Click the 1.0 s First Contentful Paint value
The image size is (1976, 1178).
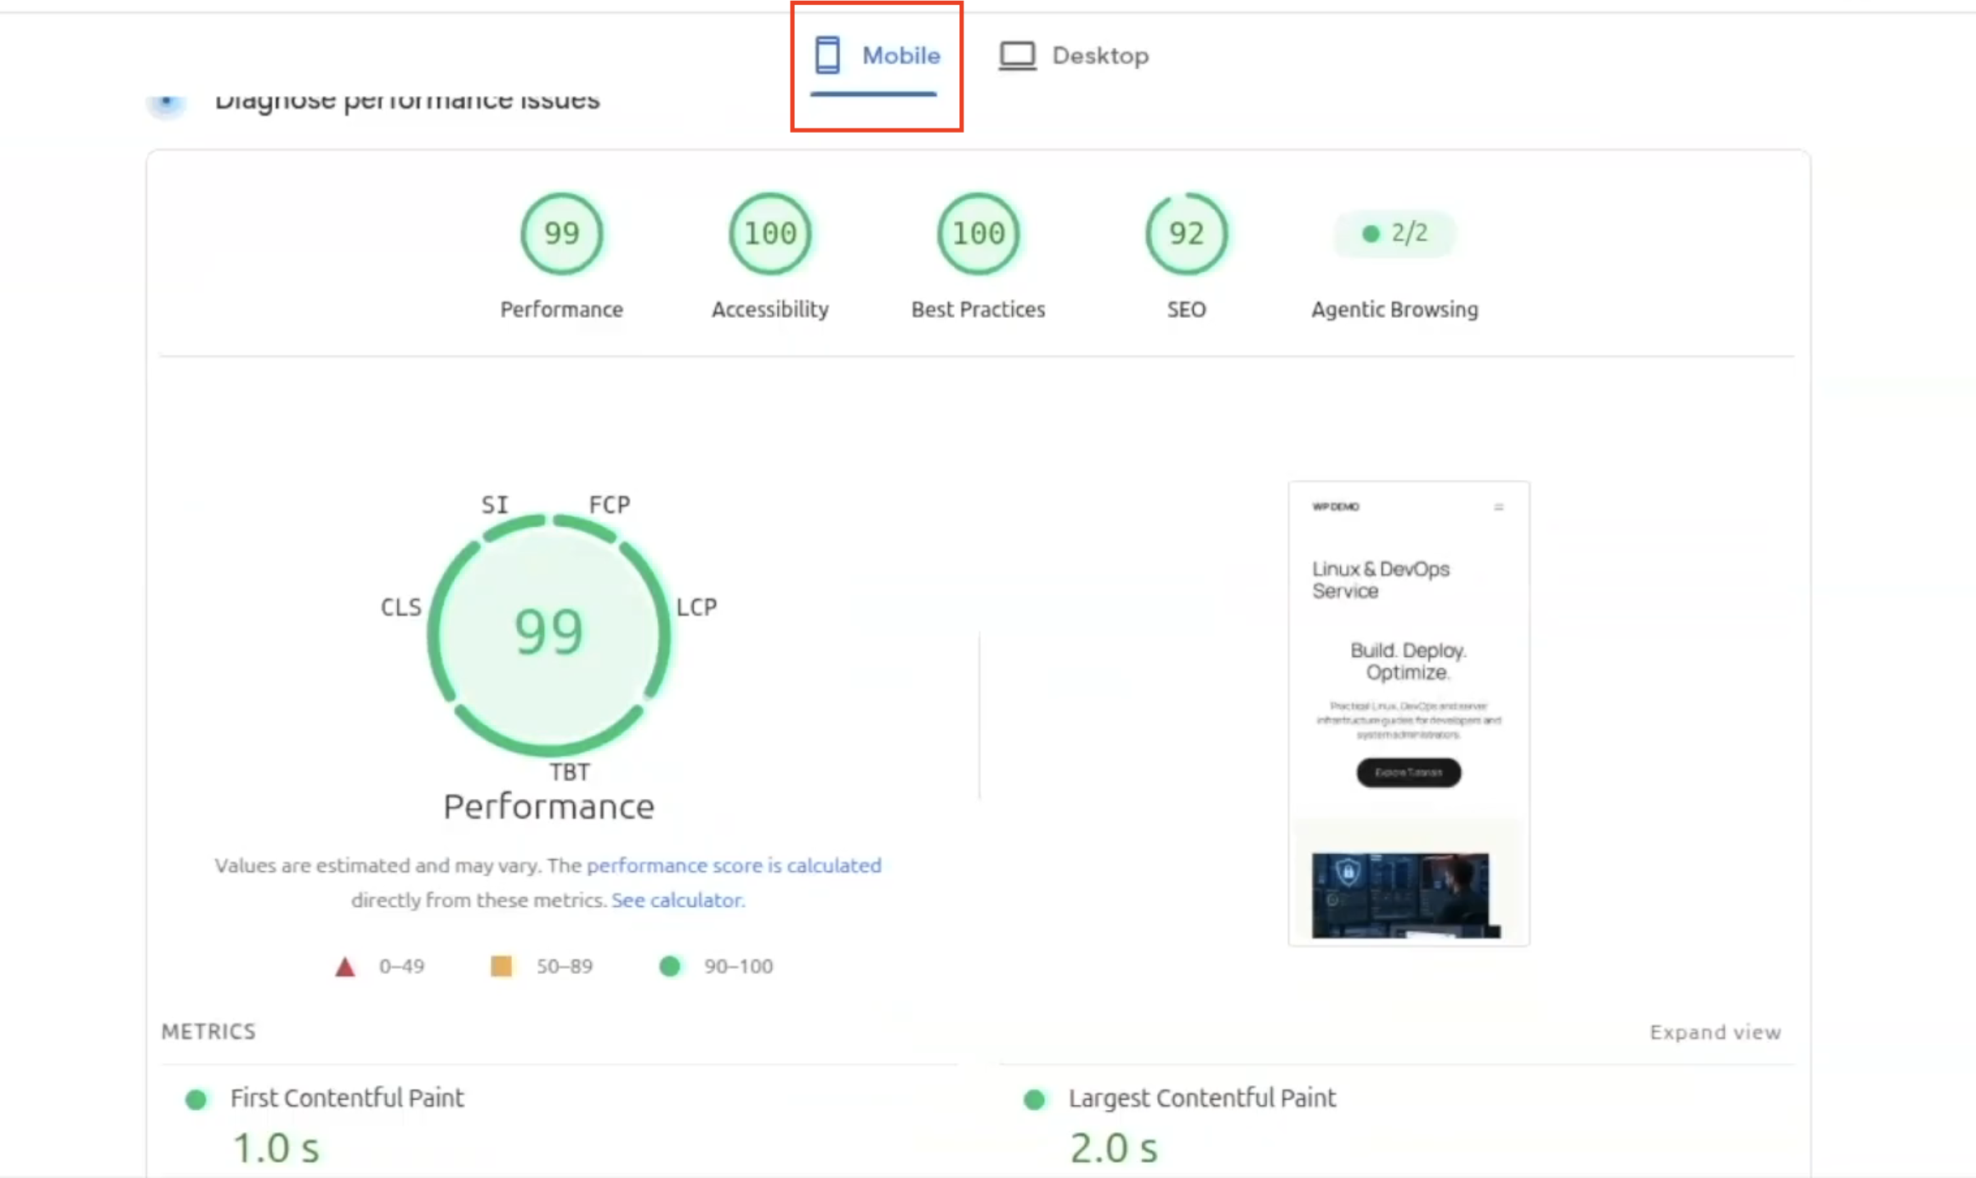click(x=276, y=1148)
